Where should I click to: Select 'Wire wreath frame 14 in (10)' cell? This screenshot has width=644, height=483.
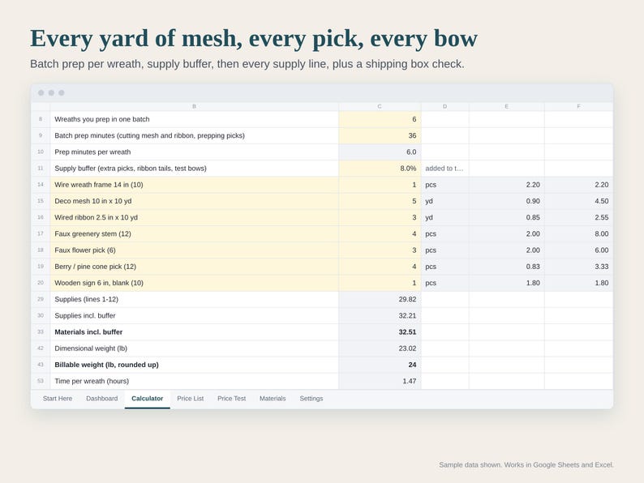pyautogui.click(x=195, y=185)
